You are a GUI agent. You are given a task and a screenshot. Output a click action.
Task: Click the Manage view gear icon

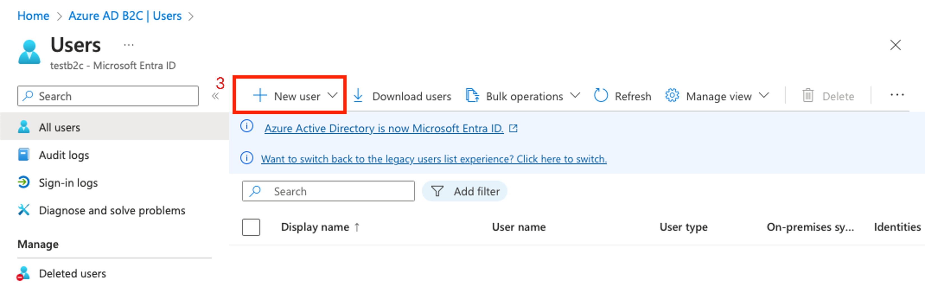pyautogui.click(x=672, y=96)
